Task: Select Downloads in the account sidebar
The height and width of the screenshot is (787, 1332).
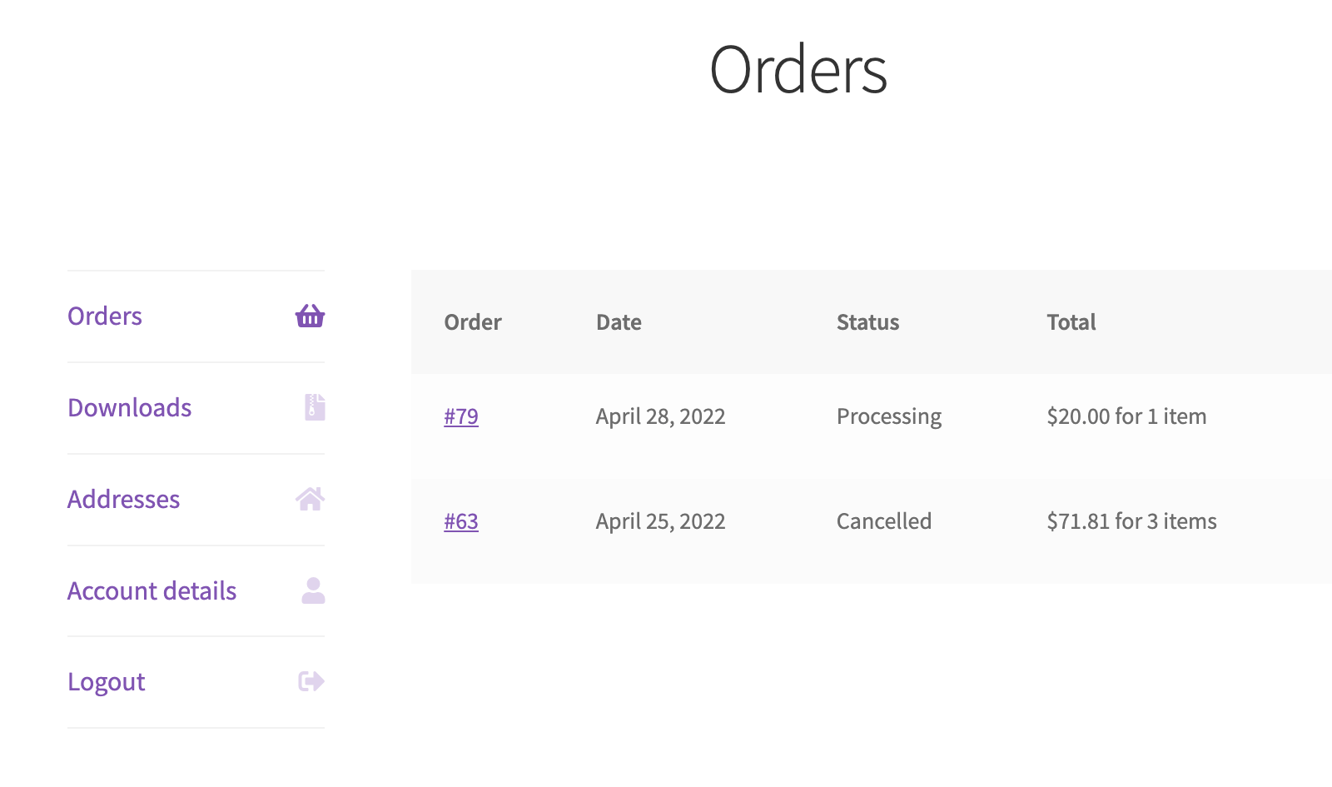Action: (x=129, y=407)
